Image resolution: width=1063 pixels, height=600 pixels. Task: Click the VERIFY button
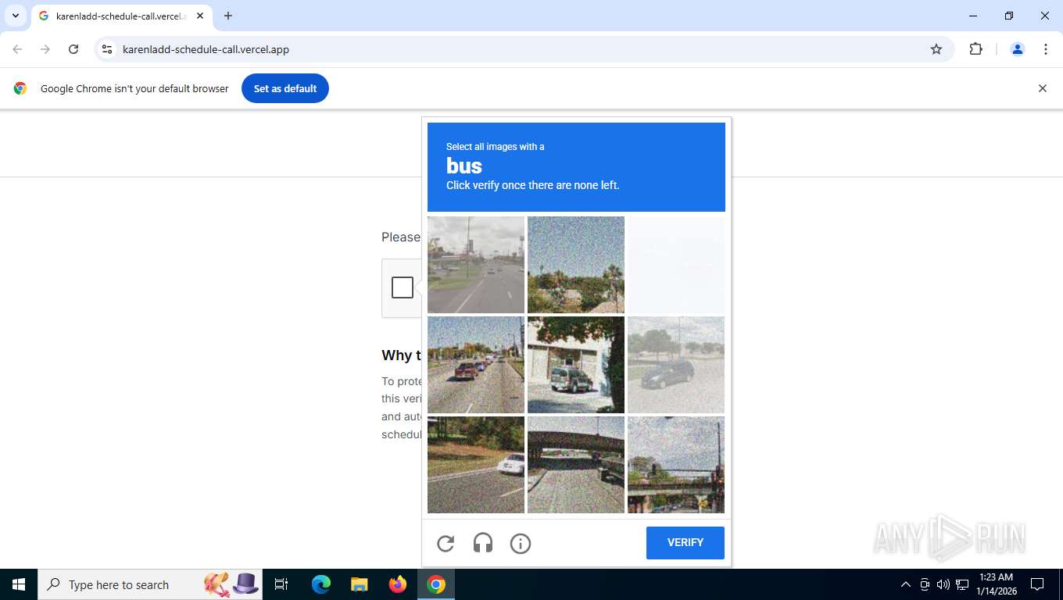[685, 543]
